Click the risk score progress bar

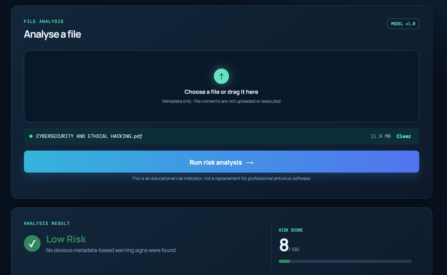click(345, 261)
